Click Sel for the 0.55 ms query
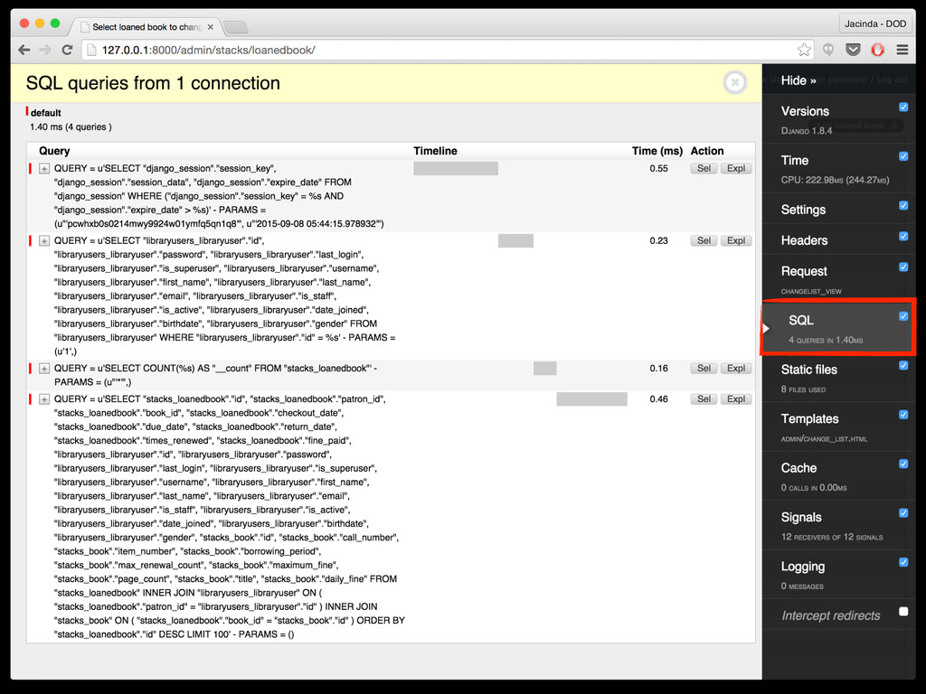This screenshot has width=926, height=694. 704,168
